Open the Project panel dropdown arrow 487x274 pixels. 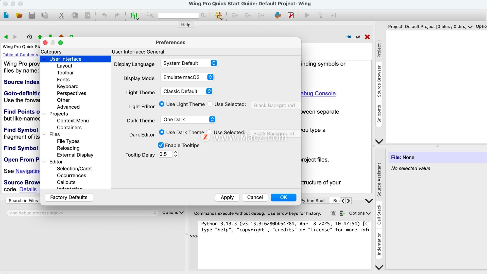[470, 27]
